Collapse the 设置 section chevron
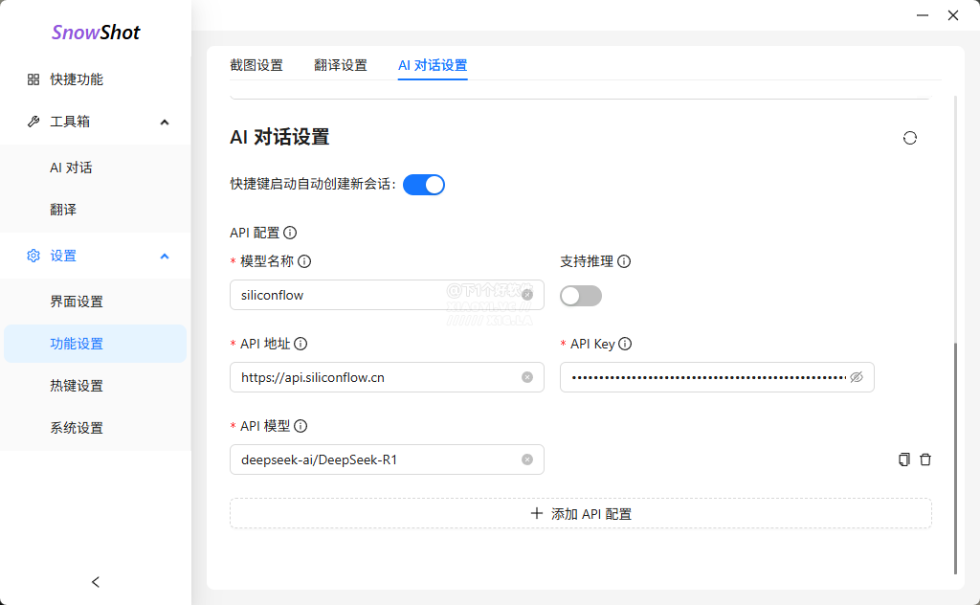Image resolution: width=980 pixels, height=605 pixels. (x=165, y=257)
